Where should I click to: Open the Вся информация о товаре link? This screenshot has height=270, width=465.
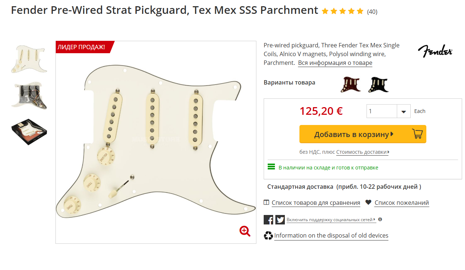335,63
